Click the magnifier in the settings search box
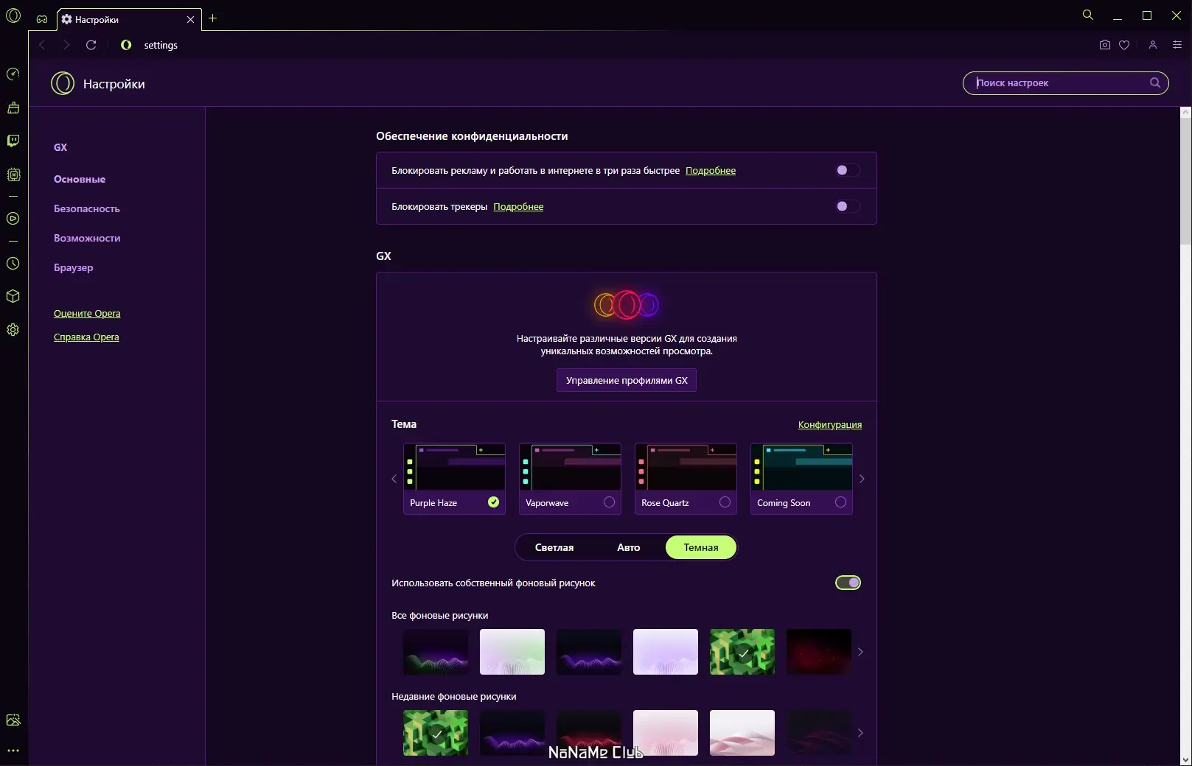 1155,83
